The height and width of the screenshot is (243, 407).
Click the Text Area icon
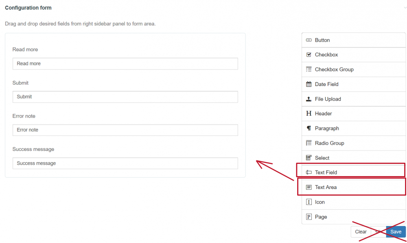(309, 187)
